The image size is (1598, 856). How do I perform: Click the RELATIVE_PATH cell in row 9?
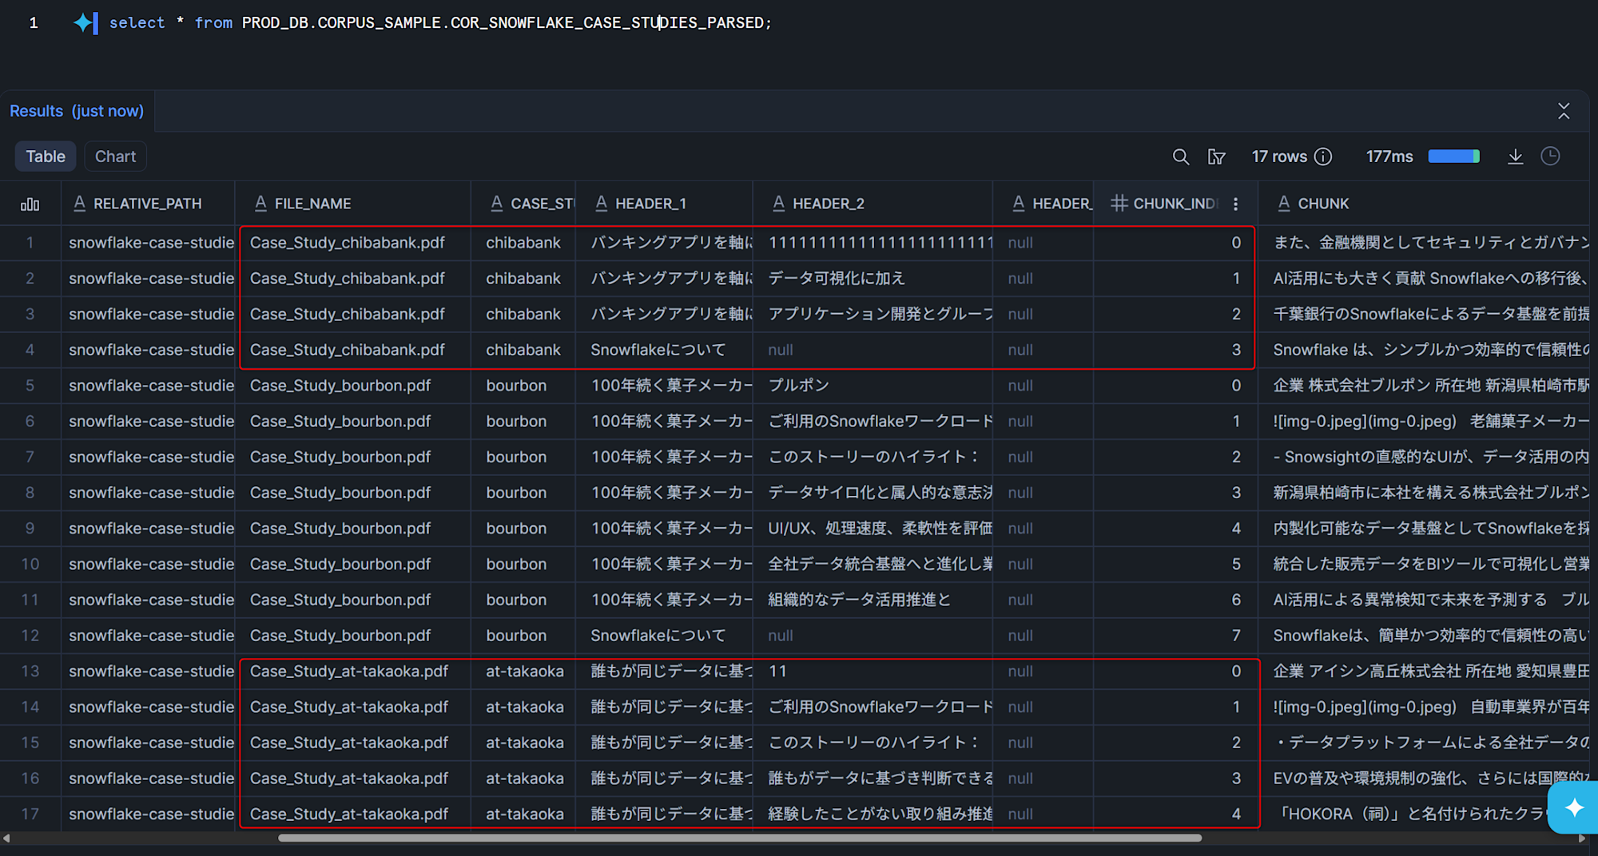(149, 529)
